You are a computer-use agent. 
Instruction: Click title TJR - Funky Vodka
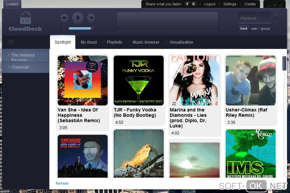coord(135,112)
